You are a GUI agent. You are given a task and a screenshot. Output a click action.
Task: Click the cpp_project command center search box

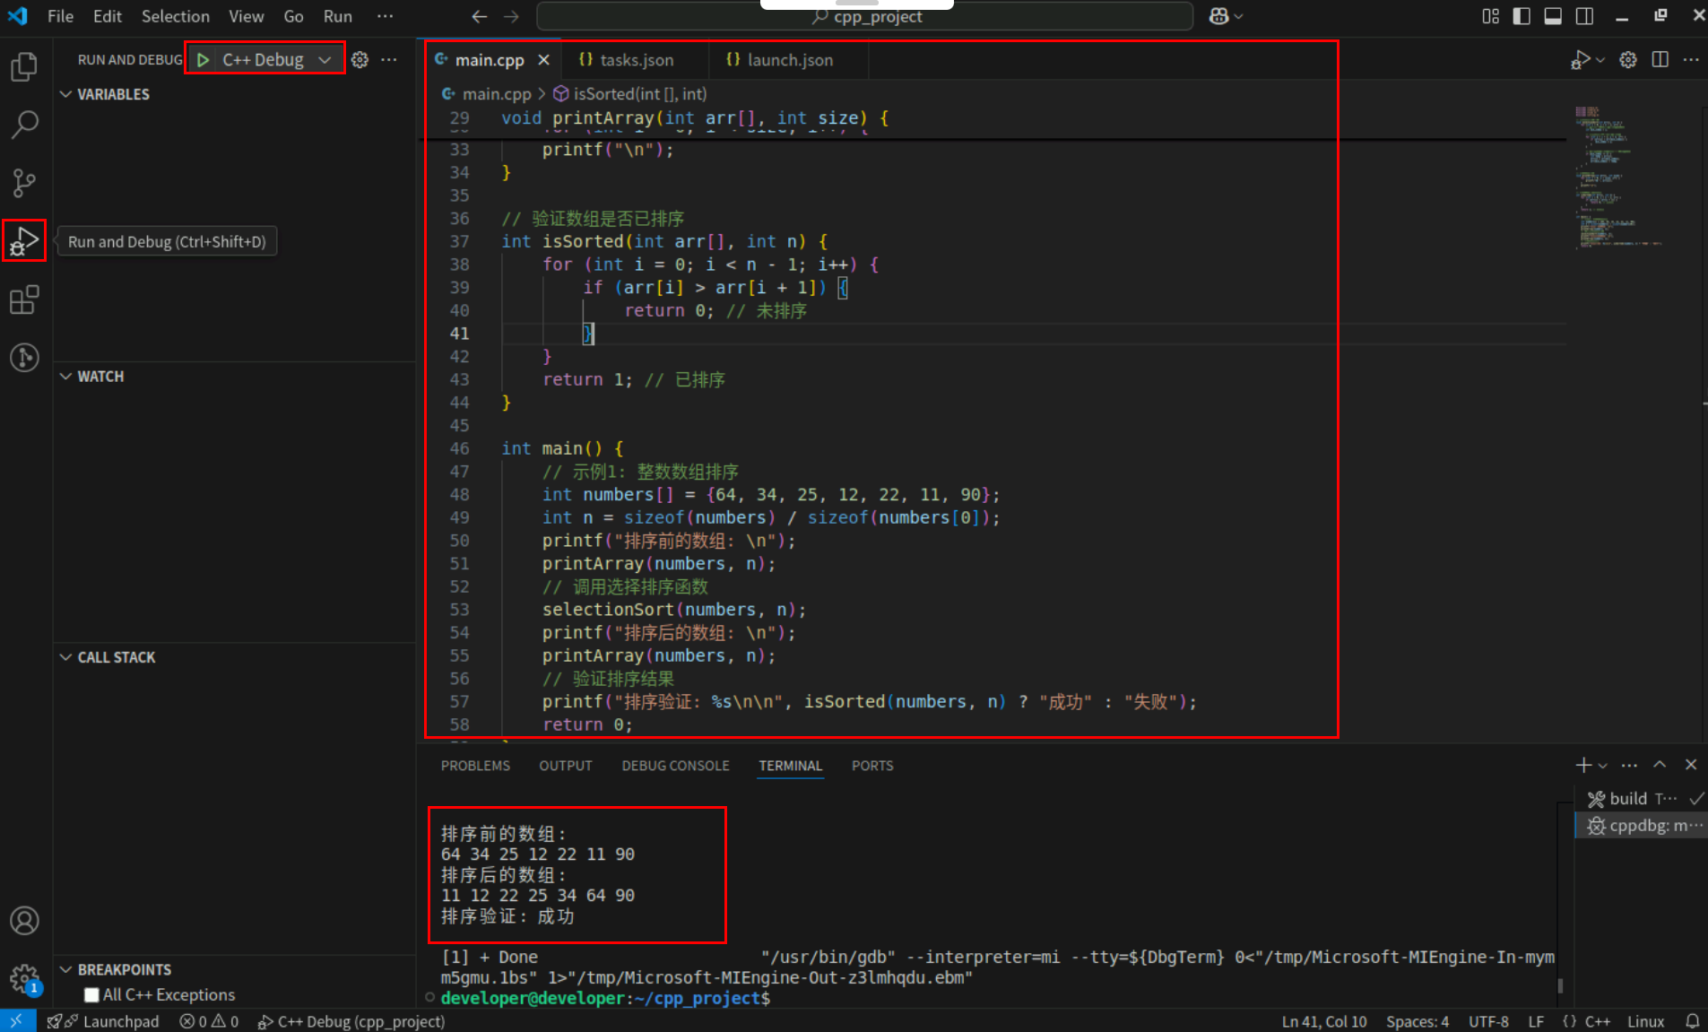(865, 16)
